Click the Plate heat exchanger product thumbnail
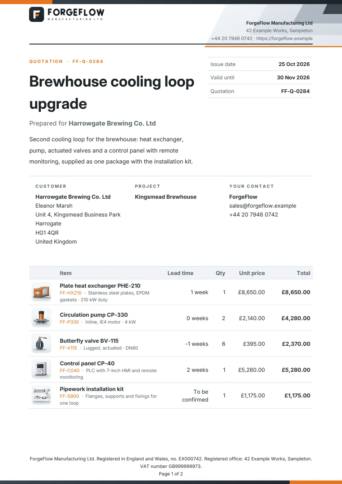This screenshot has width=342, height=484. (41, 292)
